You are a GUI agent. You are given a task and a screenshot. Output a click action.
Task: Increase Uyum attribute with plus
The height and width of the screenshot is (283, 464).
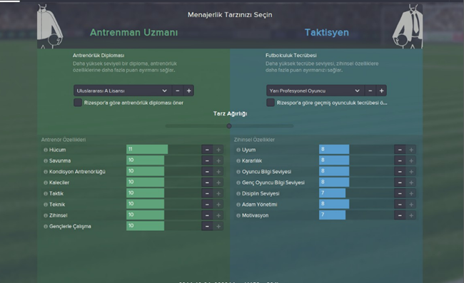point(411,150)
